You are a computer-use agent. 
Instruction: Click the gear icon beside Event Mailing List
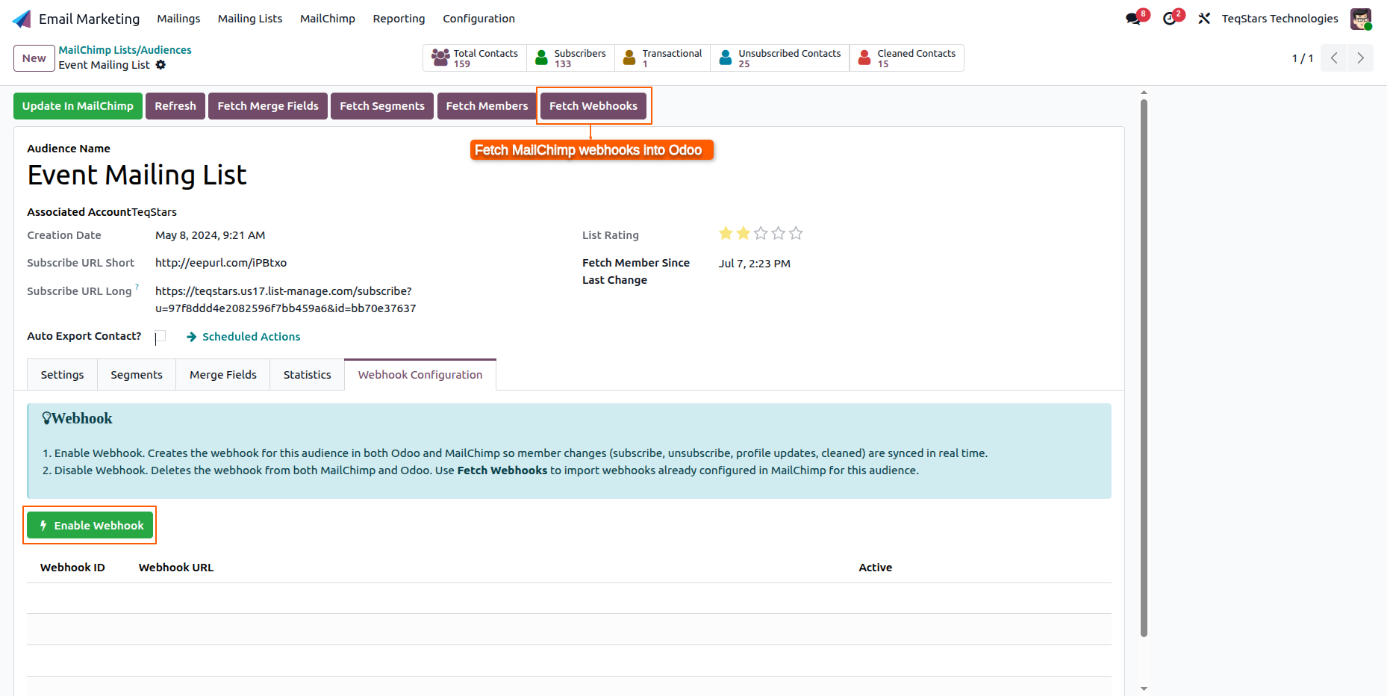click(x=160, y=65)
